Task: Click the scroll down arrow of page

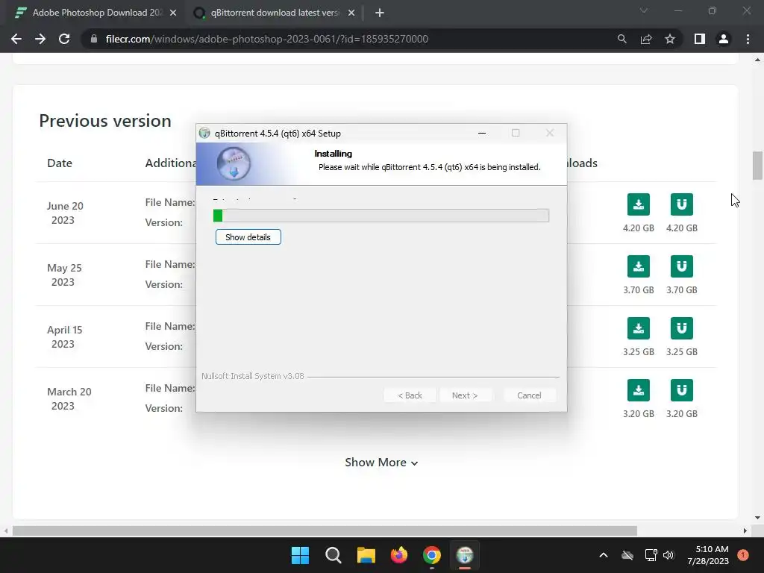Action: (757, 518)
